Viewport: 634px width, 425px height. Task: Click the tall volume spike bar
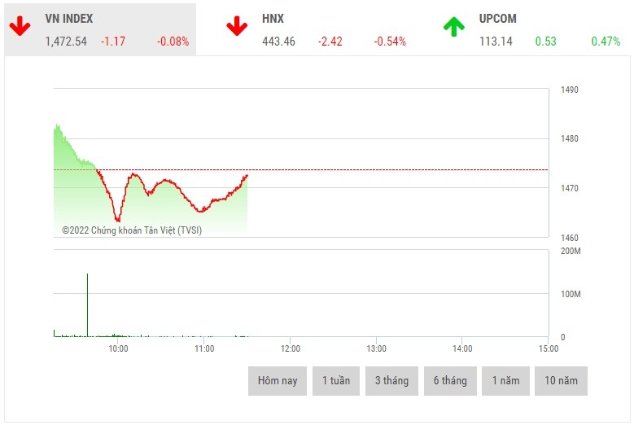pyautogui.click(x=87, y=305)
